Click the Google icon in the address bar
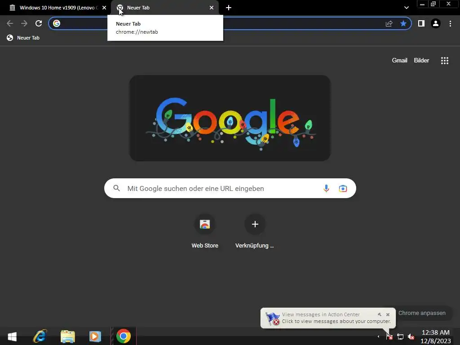The image size is (460, 345). 57,23
